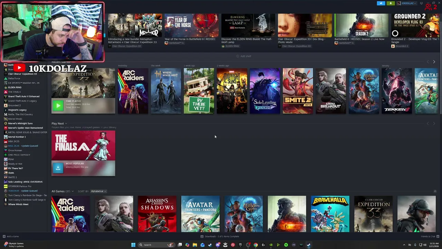Open Marvel's Midnight Suns recent cover
This screenshot has height=249, width=442.
click(x=232, y=91)
